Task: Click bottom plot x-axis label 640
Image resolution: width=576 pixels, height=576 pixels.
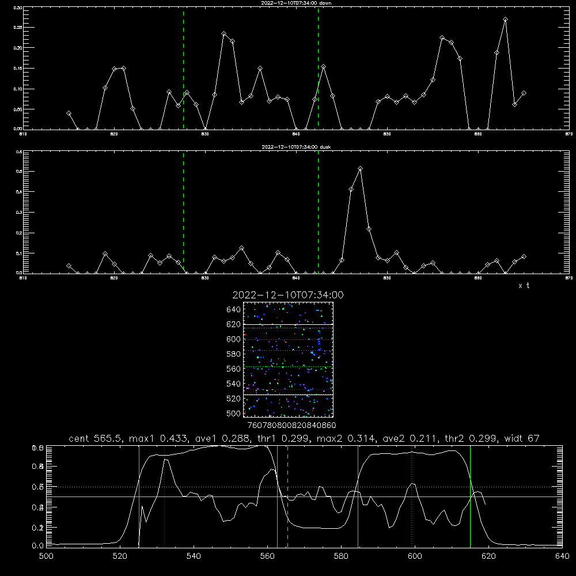Action: (562, 556)
